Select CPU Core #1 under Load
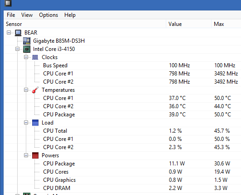This screenshot has width=241, height=195. (x=58, y=139)
